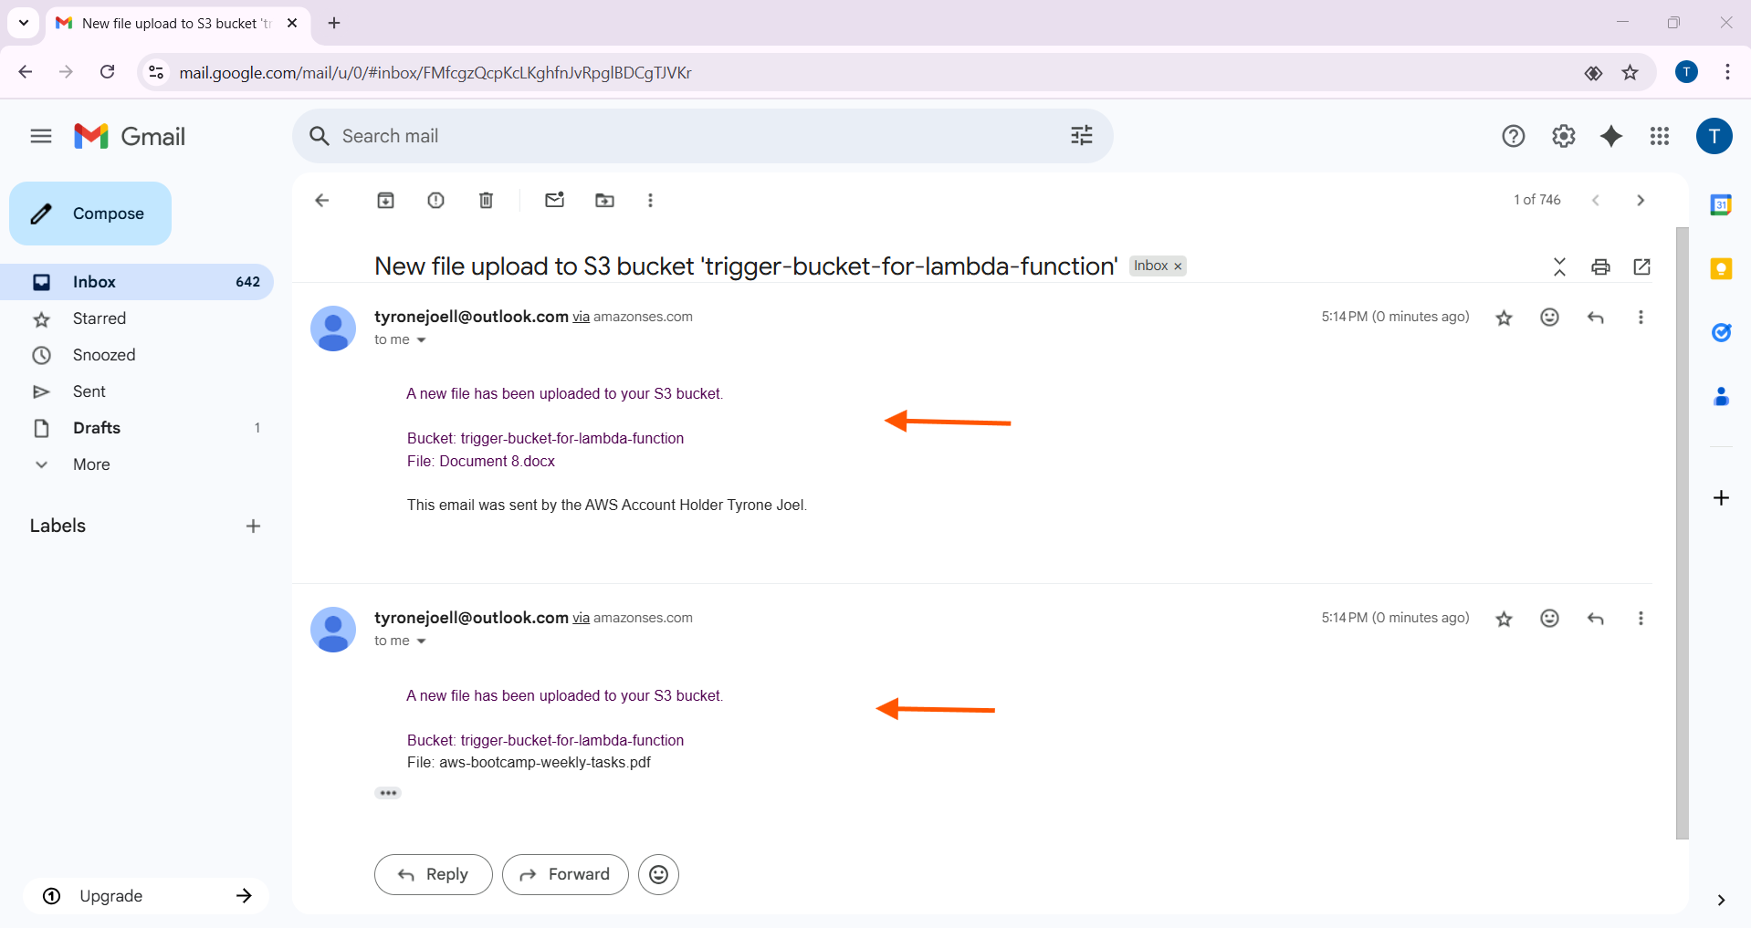Open the Sent folder

[89, 391]
